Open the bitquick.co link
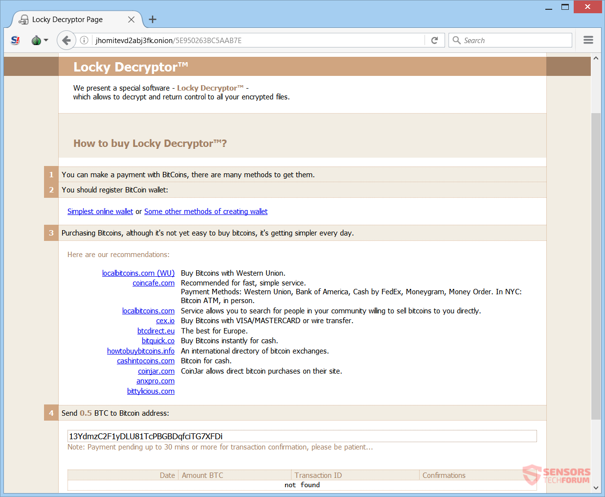The width and height of the screenshot is (605, 497). coord(158,341)
